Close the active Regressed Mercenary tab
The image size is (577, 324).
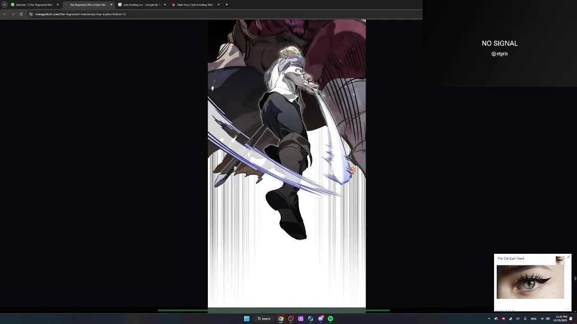point(111,4)
